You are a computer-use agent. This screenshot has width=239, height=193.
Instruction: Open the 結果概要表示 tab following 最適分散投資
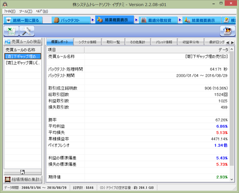point(202,20)
